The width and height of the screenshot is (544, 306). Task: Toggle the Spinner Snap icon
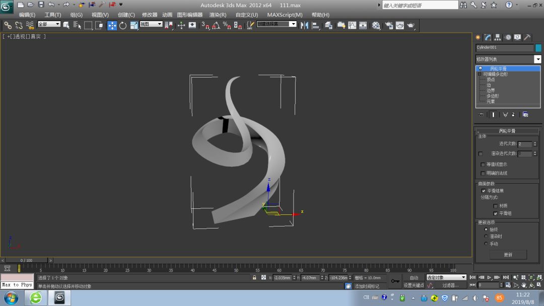coord(238,25)
